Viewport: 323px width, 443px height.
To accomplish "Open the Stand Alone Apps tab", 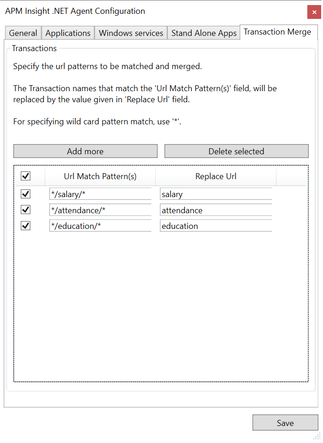I will pyautogui.click(x=203, y=33).
